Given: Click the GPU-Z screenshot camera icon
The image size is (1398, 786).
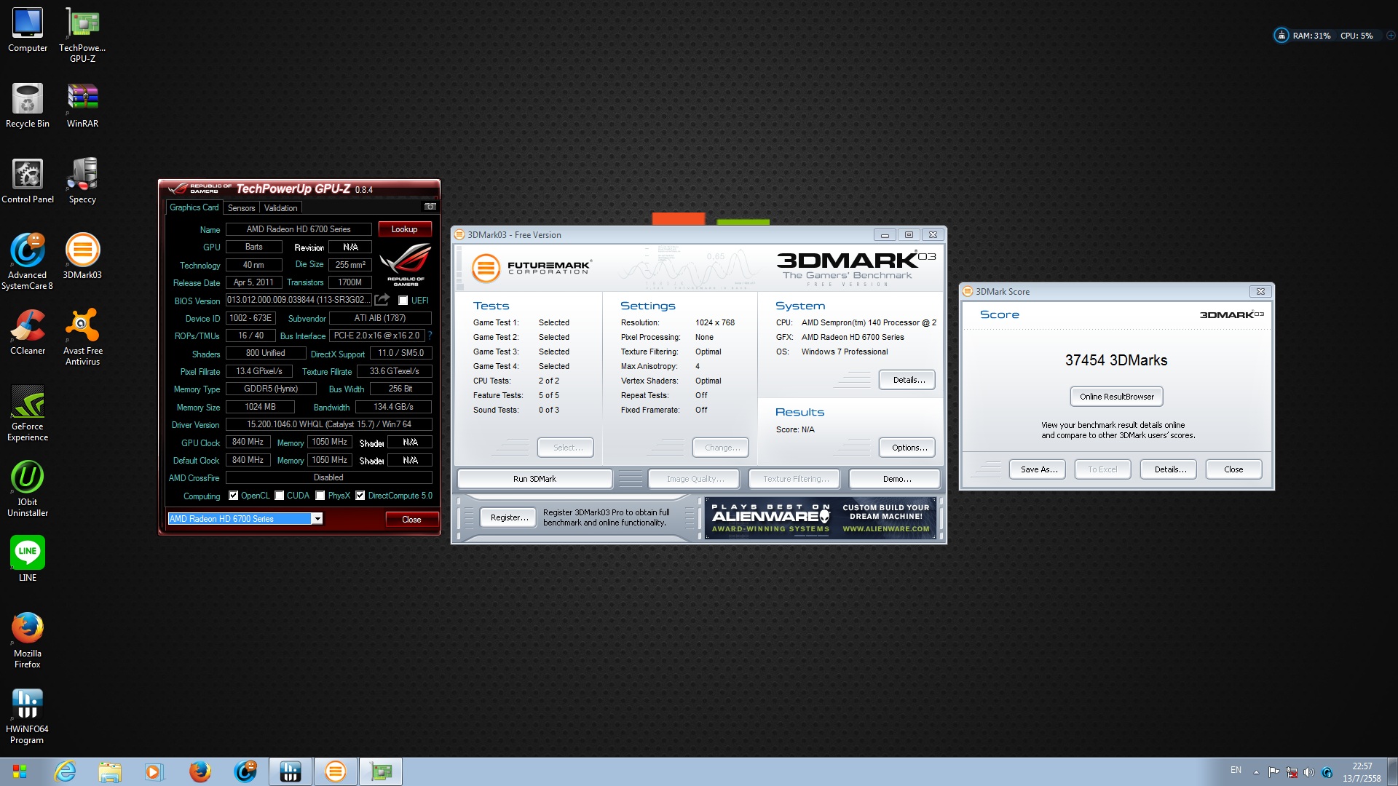Looking at the screenshot, I should (430, 207).
